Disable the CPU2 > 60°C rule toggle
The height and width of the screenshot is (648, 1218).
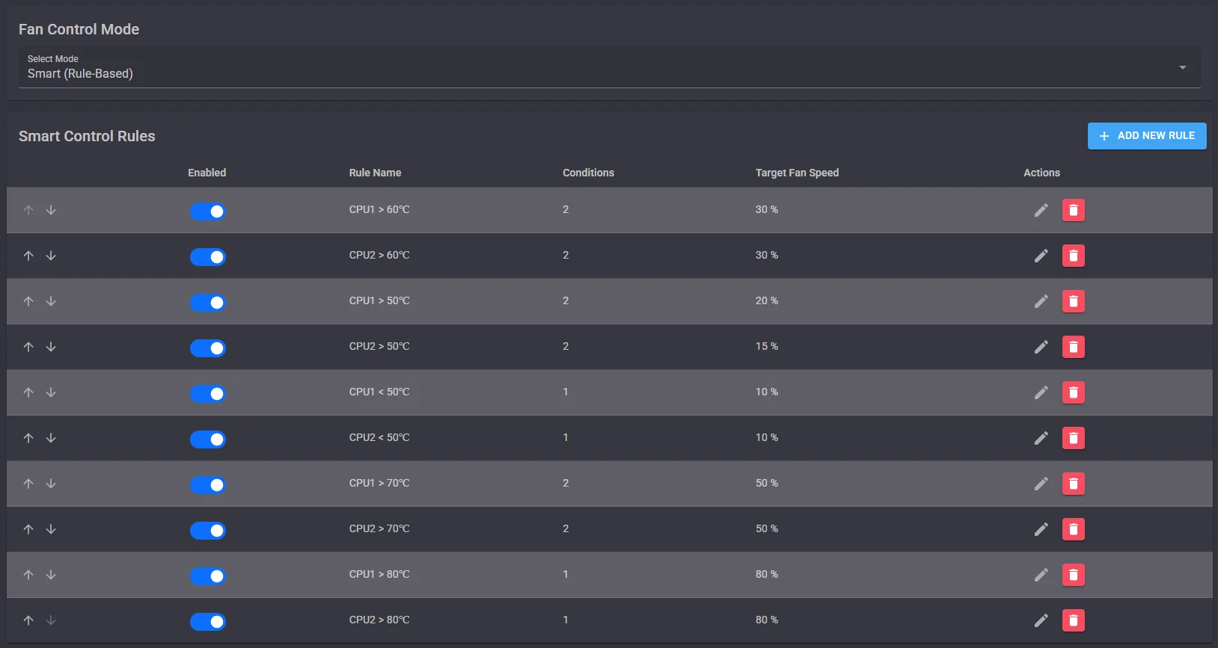click(x=207, y=257)
